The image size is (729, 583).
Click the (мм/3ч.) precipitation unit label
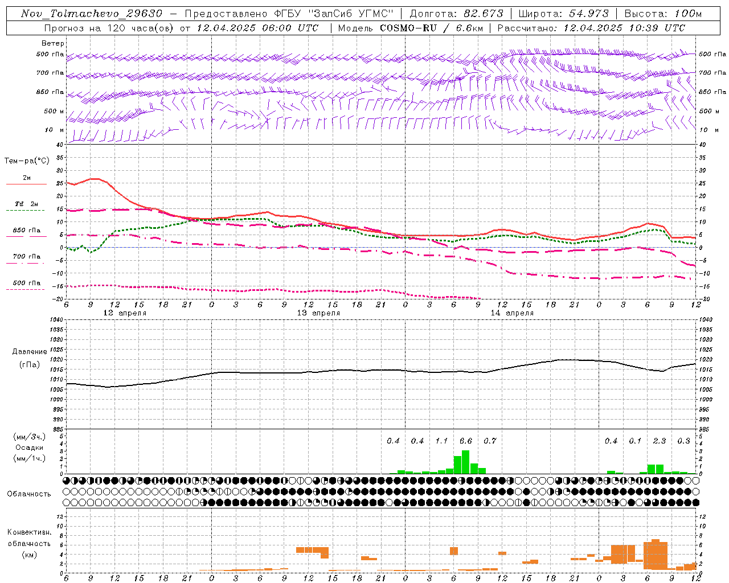pos(30,437)
